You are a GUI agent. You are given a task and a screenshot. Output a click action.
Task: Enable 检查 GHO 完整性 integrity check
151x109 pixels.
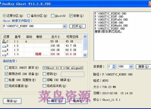click(x=6, y=80)
